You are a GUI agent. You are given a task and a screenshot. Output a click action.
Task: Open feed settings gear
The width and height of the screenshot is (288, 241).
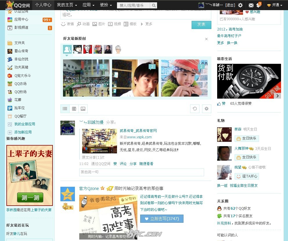(x=206, y=109)
